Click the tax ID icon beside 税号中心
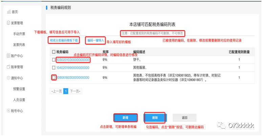Viewport: 262px width, 136px height. [8, 111]
